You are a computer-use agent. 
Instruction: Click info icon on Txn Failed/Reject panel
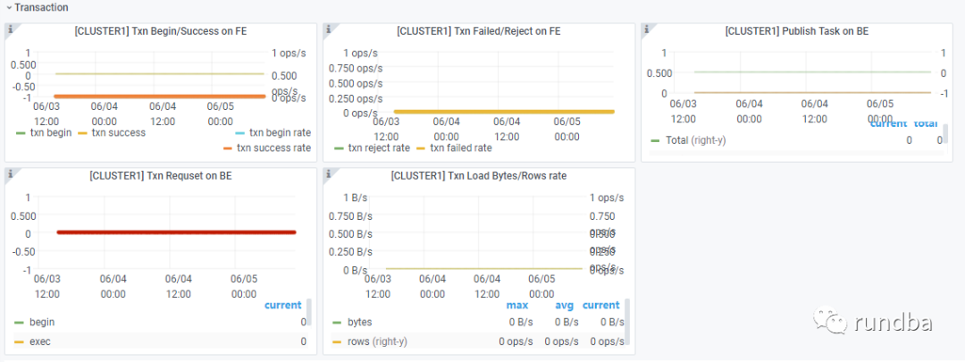(328, 29)
